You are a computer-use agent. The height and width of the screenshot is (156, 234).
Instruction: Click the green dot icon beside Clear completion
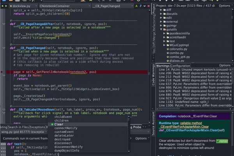(52, 124)
